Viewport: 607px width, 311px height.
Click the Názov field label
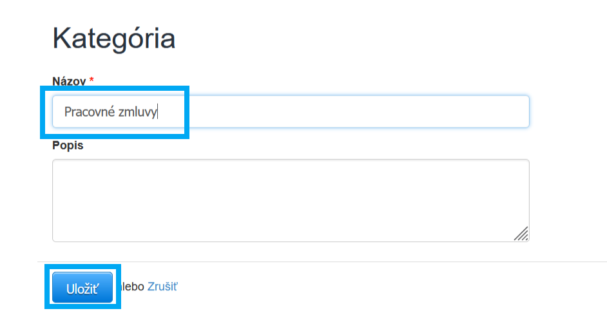tap(70, 80)
